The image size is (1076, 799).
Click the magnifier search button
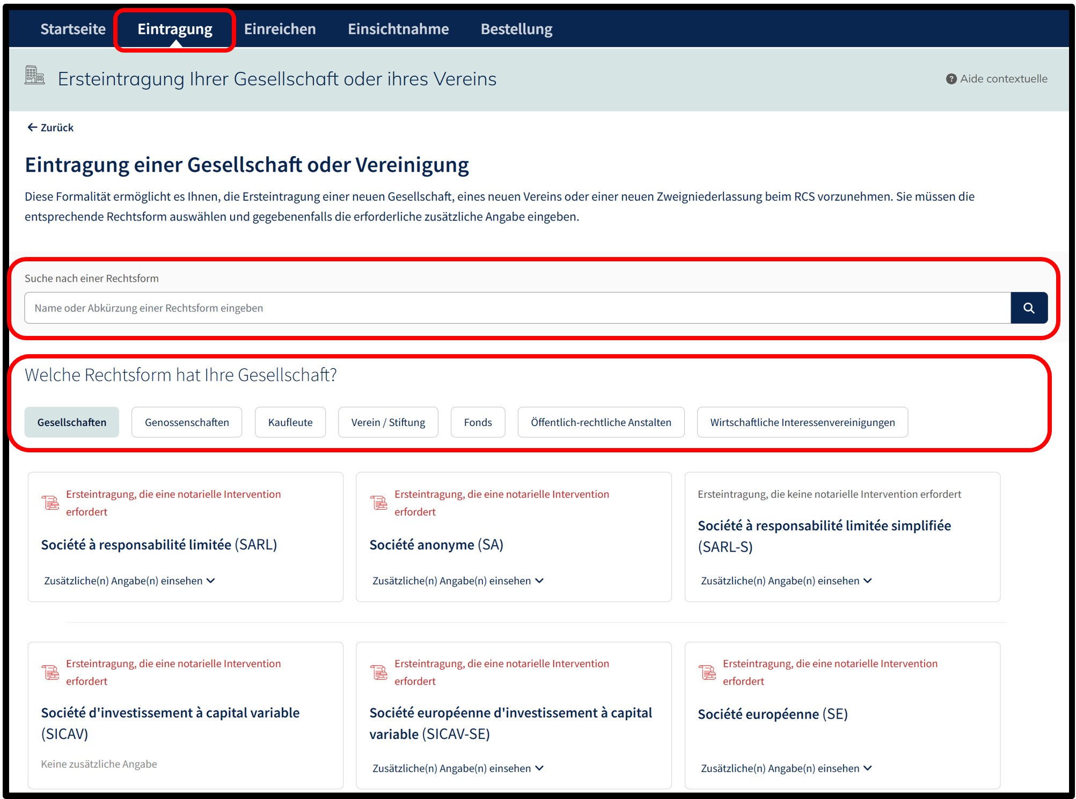1028,308
